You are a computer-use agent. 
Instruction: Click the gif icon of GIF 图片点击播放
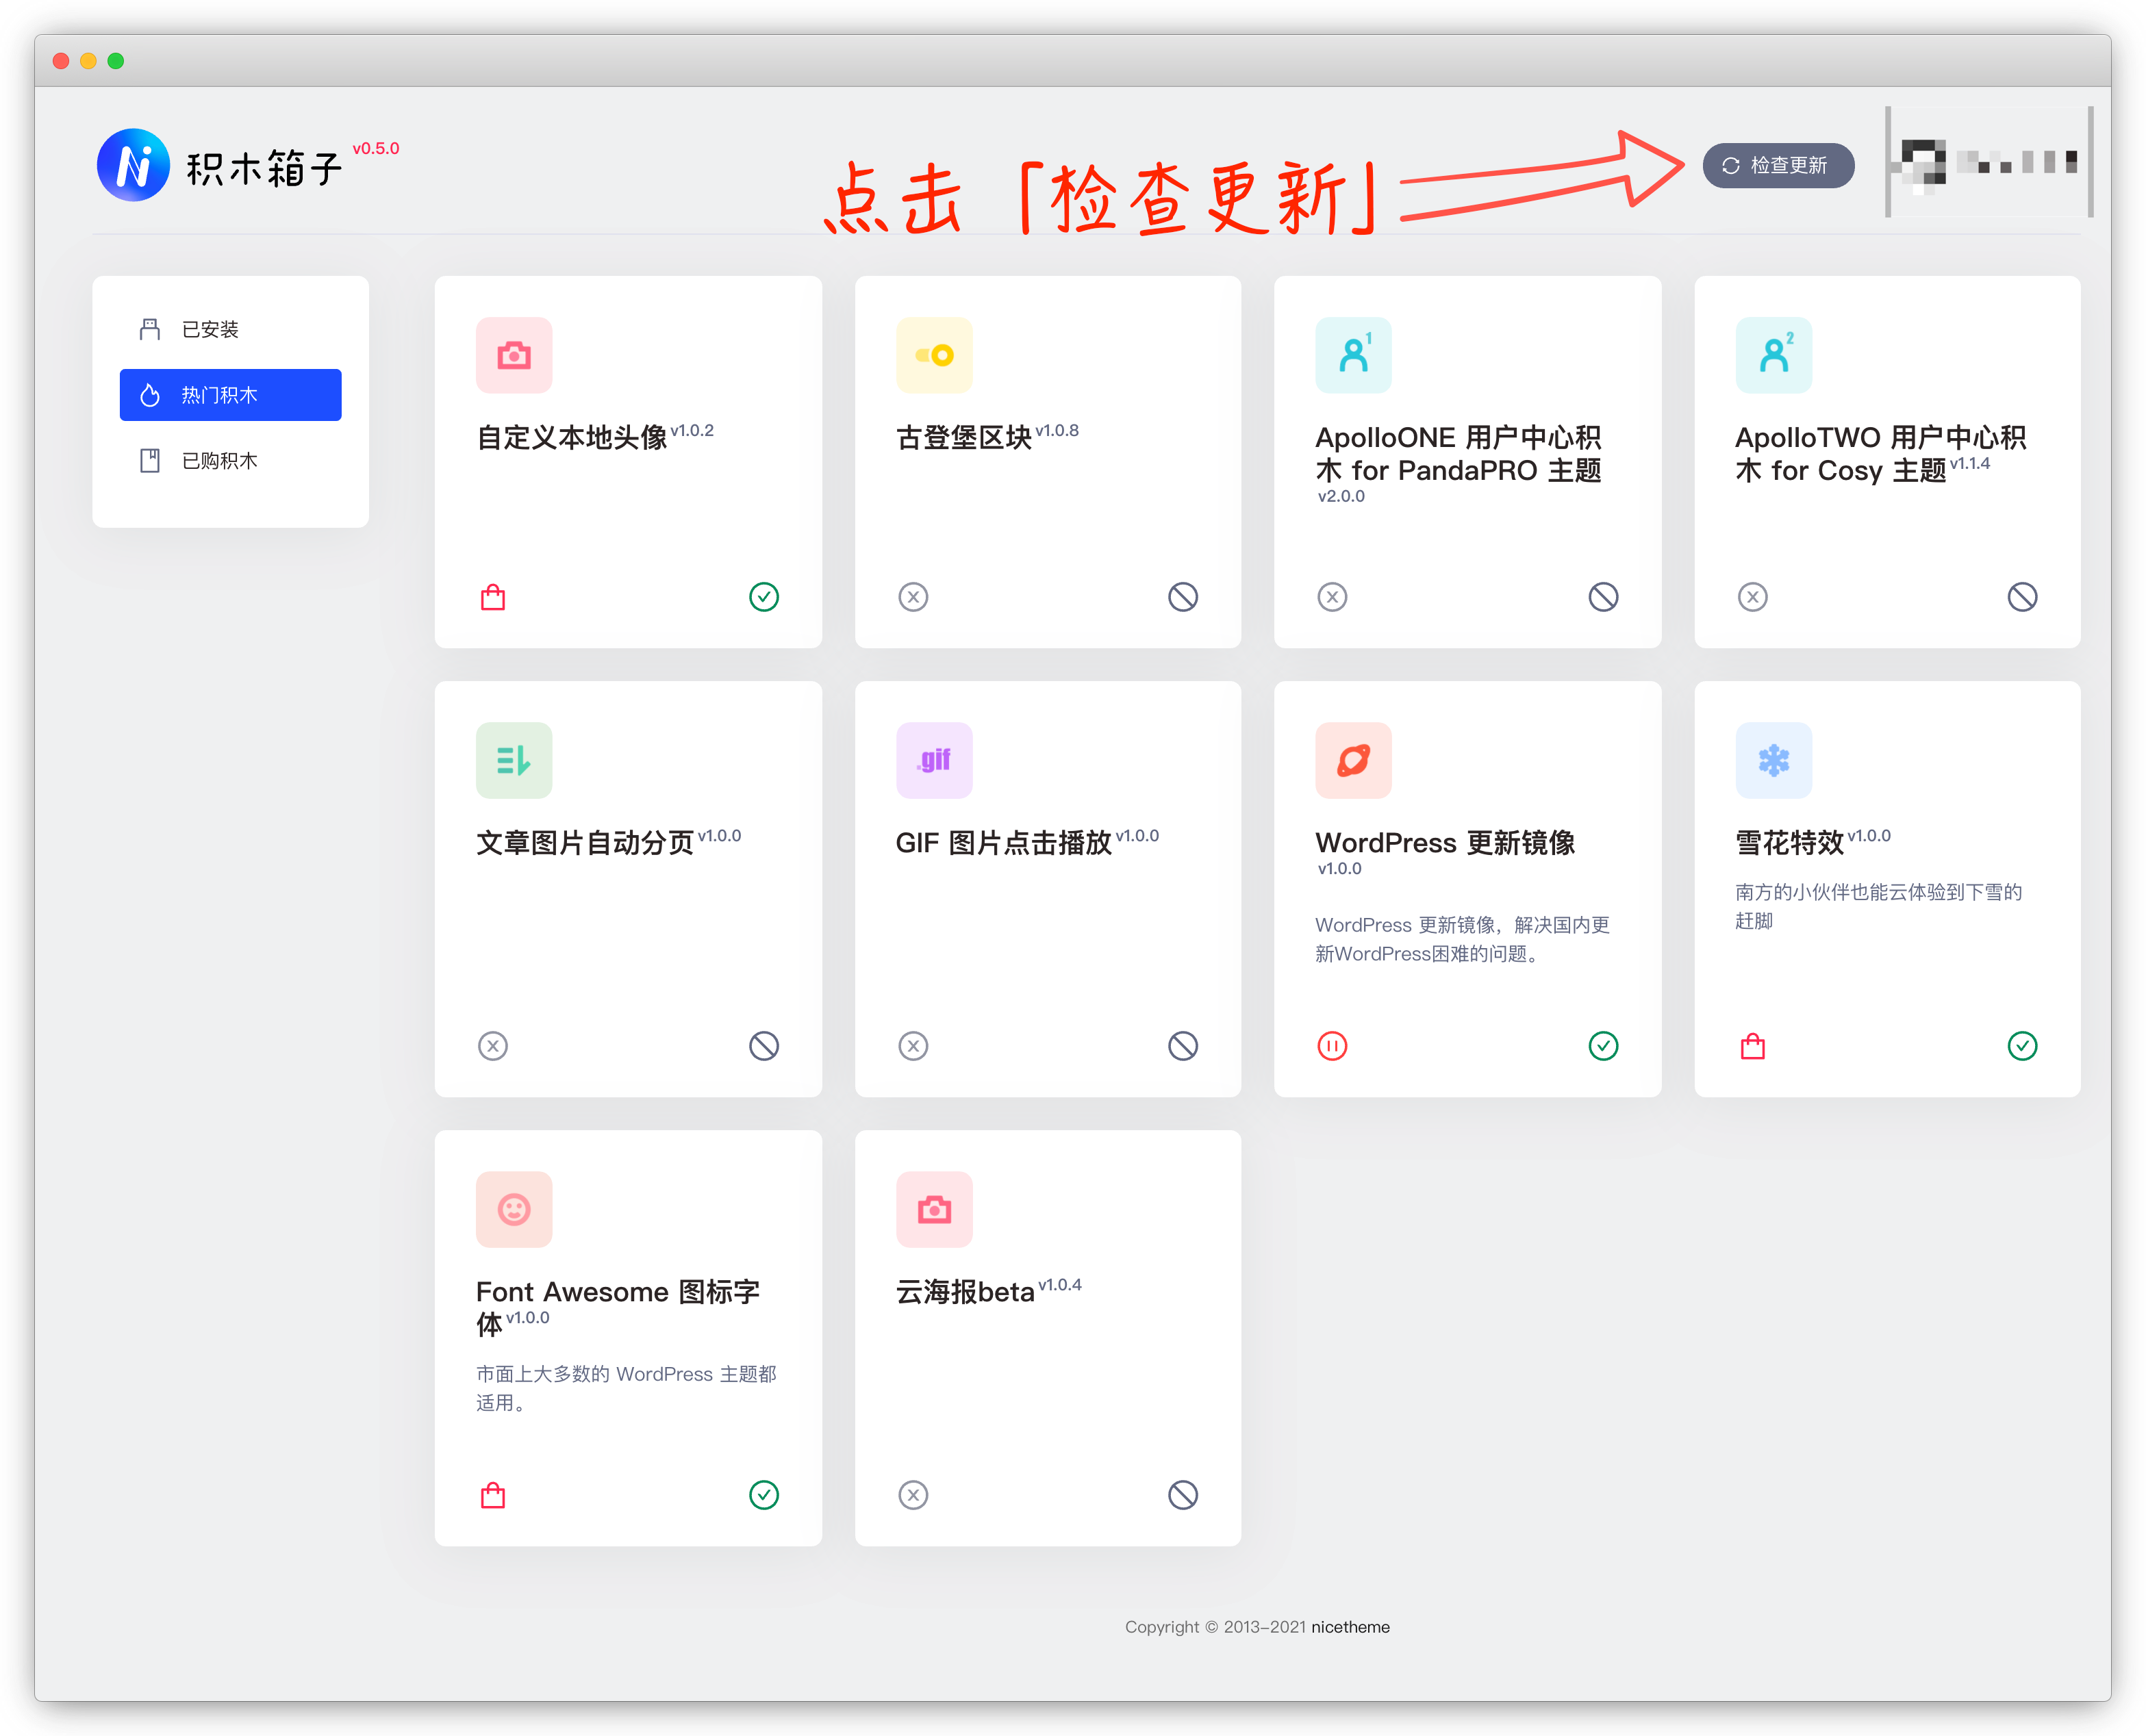(935, 760)
